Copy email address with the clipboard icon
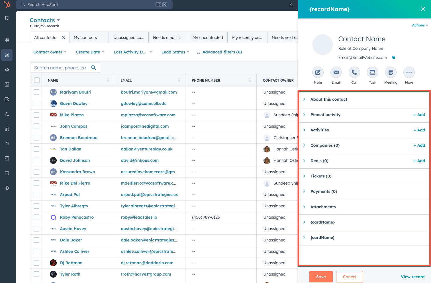 [393, 57]
